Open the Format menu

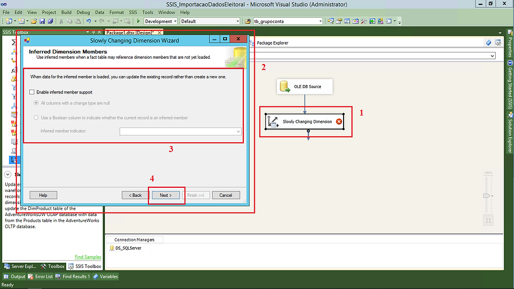[116, 13]
